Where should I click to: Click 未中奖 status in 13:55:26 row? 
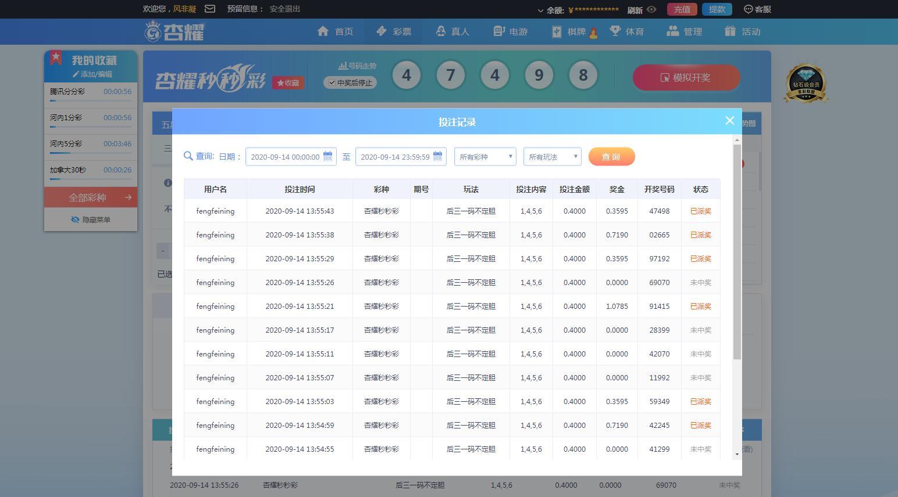click(700, 283)
